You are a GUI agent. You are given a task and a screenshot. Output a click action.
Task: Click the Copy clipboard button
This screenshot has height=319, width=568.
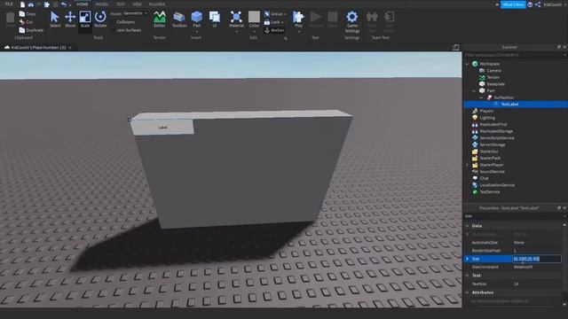pyautogui.click(x=28, y=14)
